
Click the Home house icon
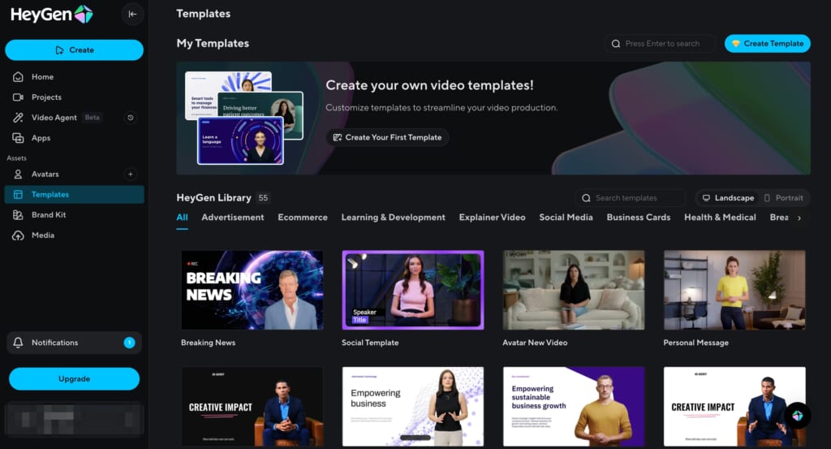18,77
